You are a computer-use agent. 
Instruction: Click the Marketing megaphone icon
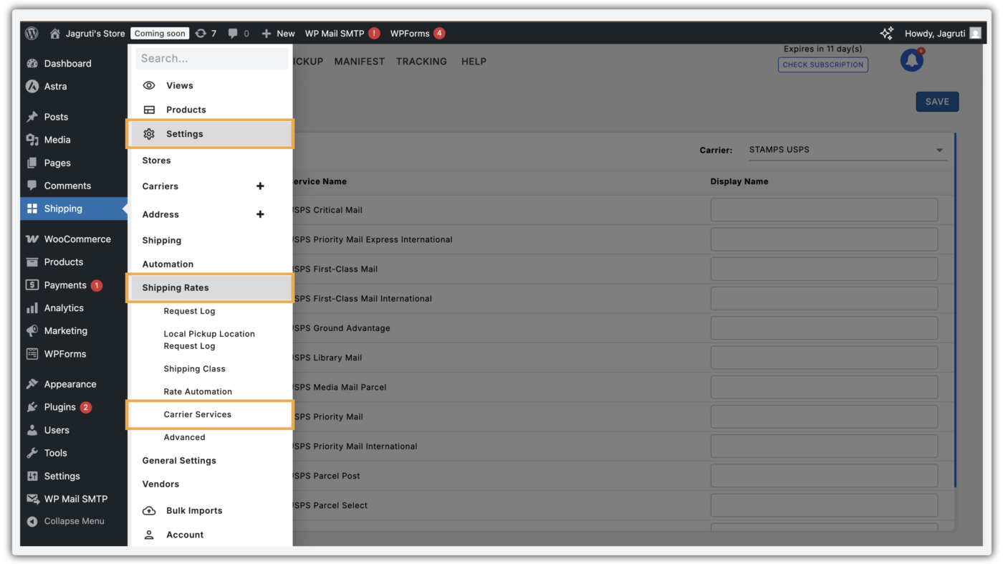pos(32,331)
